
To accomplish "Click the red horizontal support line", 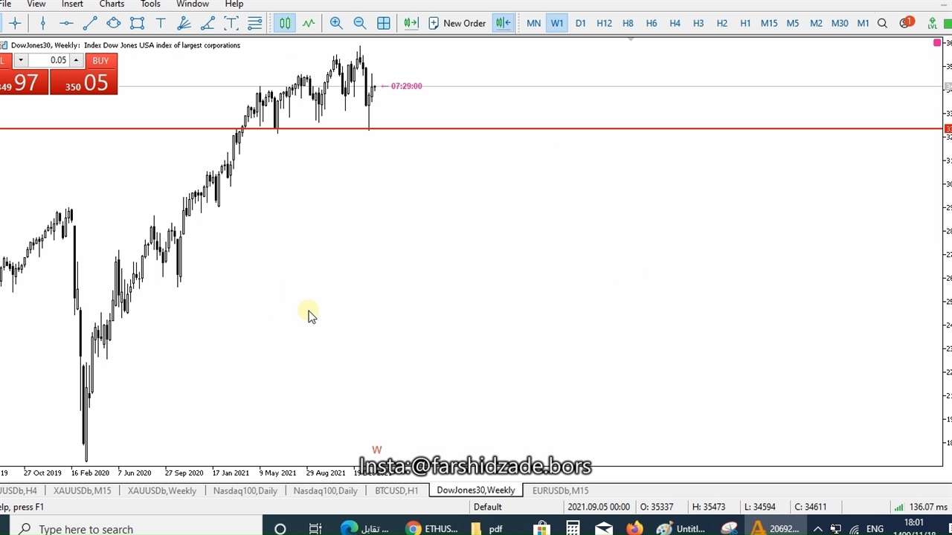I will click(x=595, y=129).
